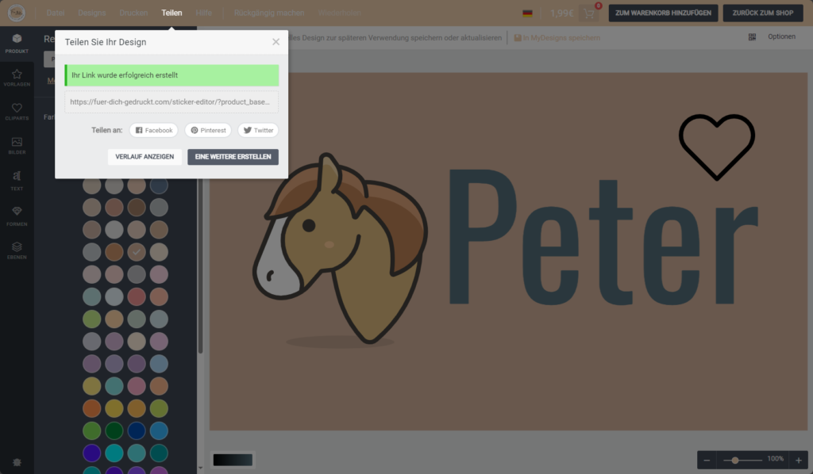Open the German flag language selector

pyautogui.click(x=527, y=13)
